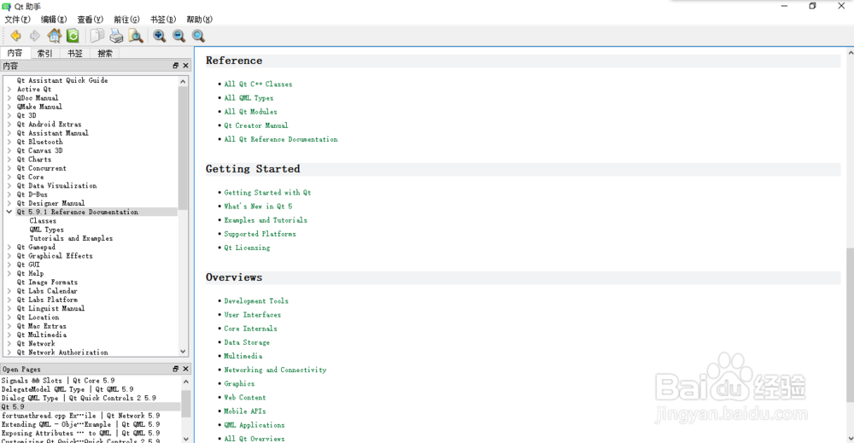Collapse Qt 5.9.1 Reference Documentation node
Screen dimensions: 854x443
tap(9, 212)
